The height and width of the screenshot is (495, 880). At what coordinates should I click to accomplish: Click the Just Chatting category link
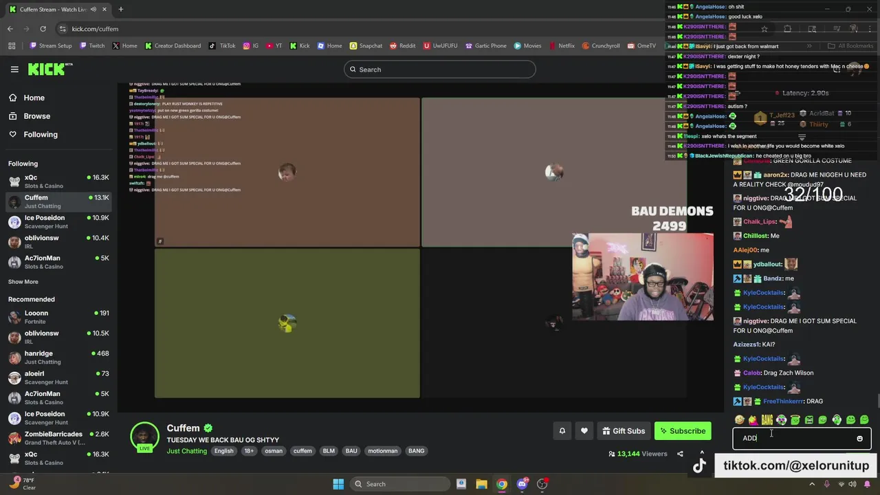coord(186,451)
